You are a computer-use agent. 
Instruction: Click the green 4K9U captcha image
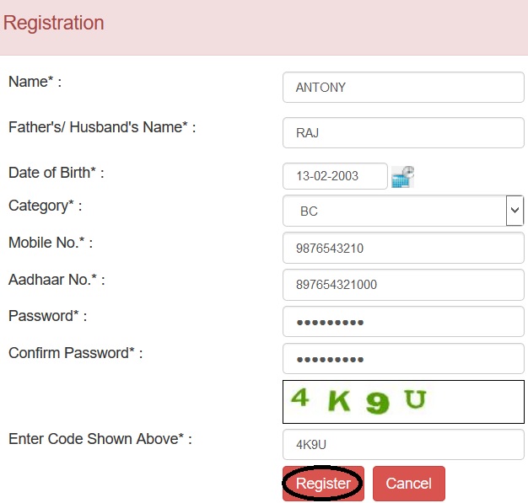(x=403, y=402)
